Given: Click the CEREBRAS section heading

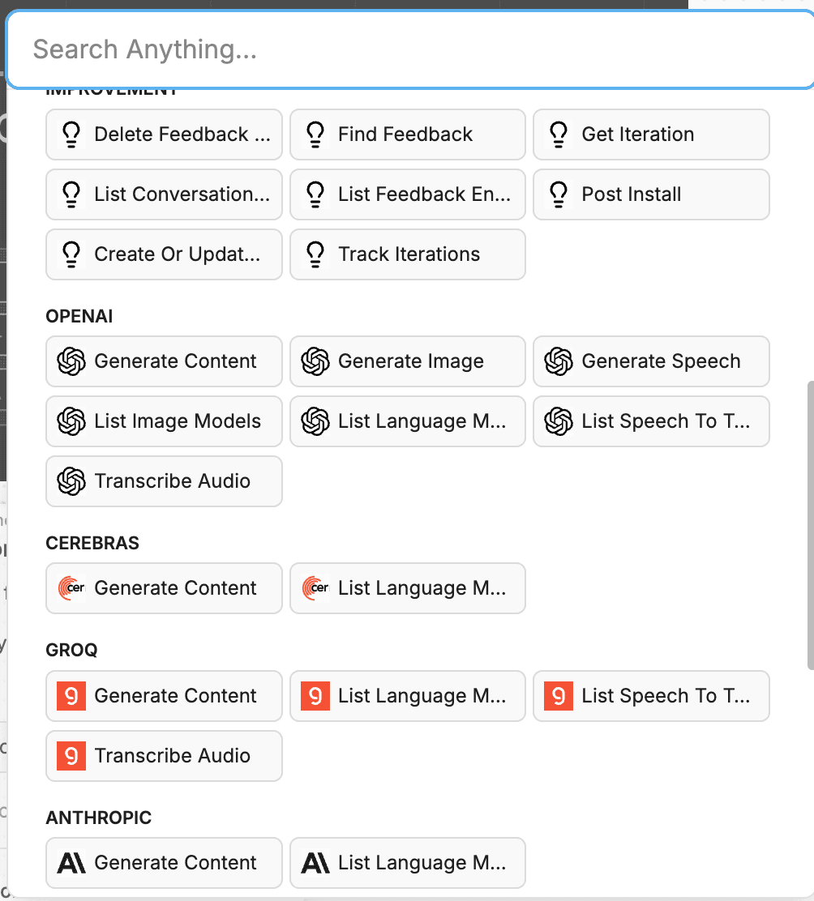Looking at the screenshot, I should tap(92, 544).
